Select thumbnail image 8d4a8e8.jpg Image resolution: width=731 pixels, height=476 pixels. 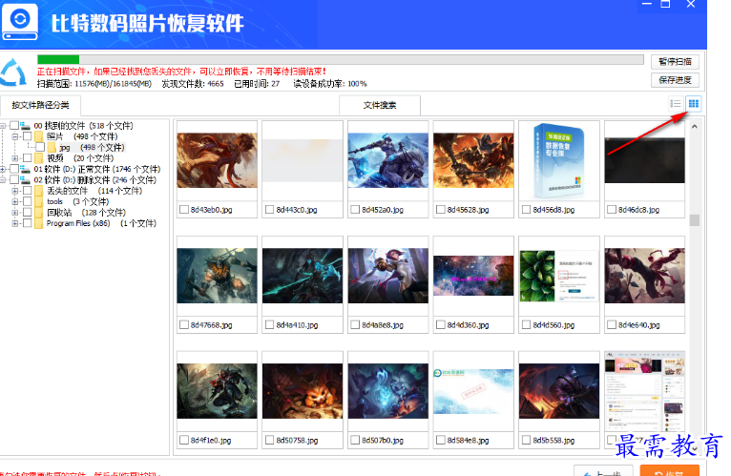[x=387, y=276]
